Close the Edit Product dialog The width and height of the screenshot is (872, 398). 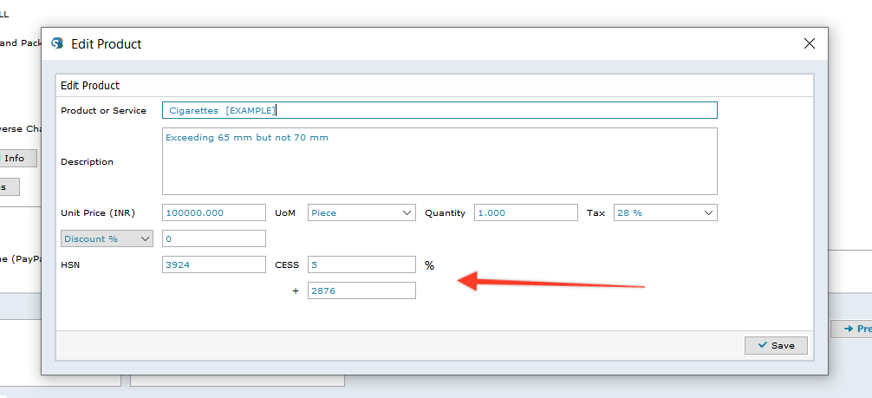(810, 43)
